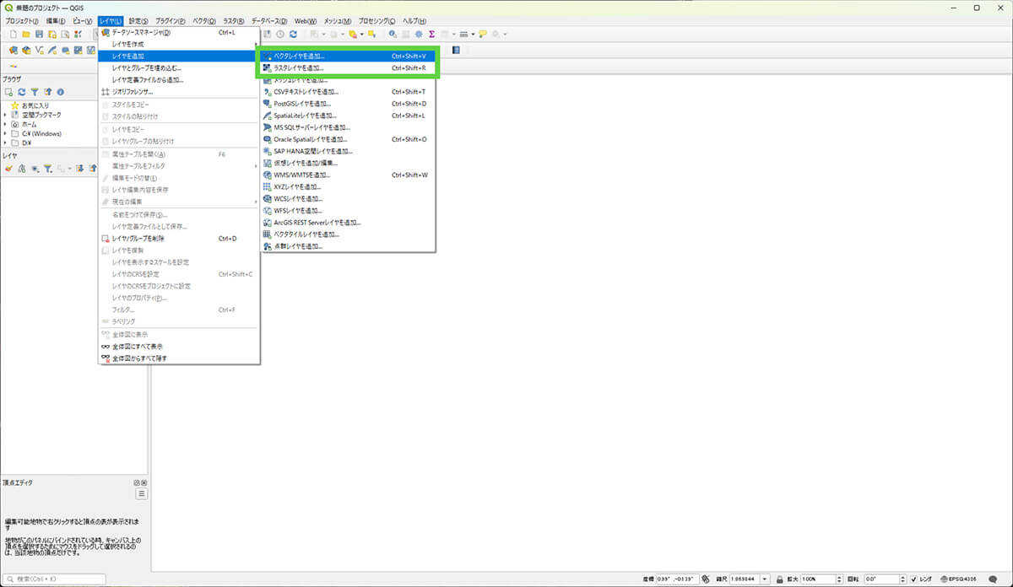Save the project with the floppy disk icon

pos(39,34)
